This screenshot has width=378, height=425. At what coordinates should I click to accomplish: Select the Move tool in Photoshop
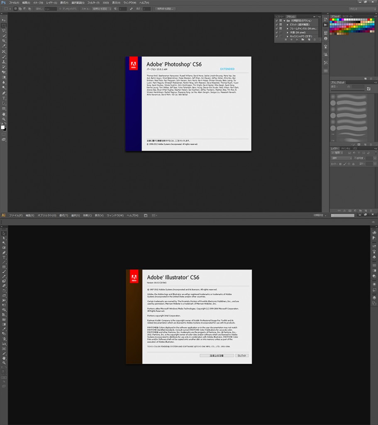point(4,20)
